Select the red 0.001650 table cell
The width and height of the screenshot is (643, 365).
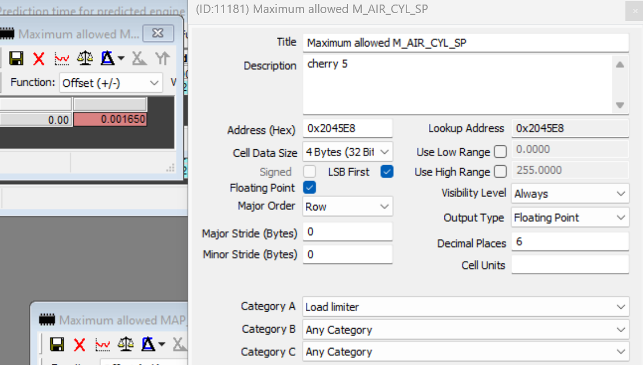tap(110, 120)
